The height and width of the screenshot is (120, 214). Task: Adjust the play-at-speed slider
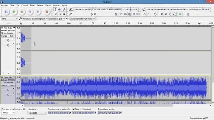pyautogui.click(x=188, y=14)
